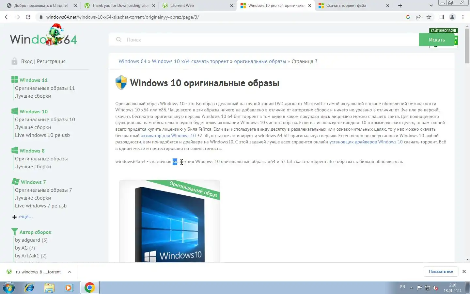
Task: Click the shield icon beside page heading
Action: 121,83
